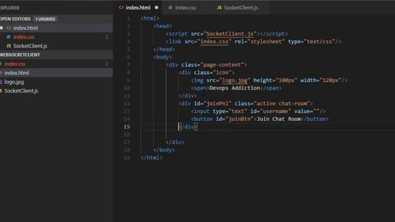Click the EXPLORER panel title
This screenshot has height=222, width=395.
(x=10, y=8)
